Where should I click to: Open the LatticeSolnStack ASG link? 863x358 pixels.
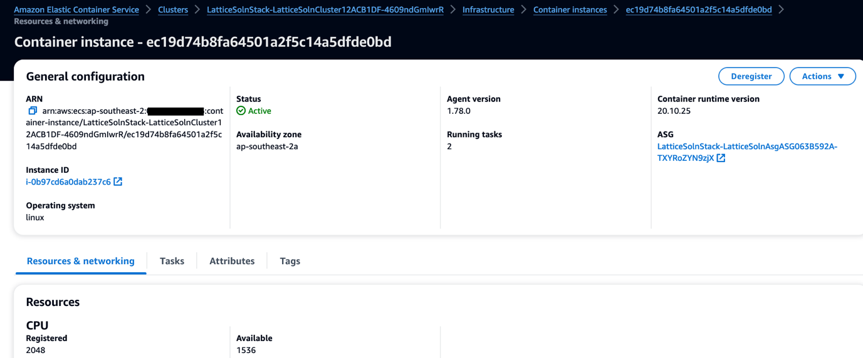[747, 152]
